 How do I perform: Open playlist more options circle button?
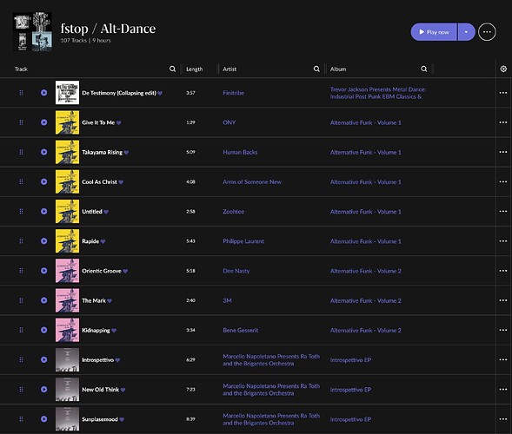(x=487, y=32)
